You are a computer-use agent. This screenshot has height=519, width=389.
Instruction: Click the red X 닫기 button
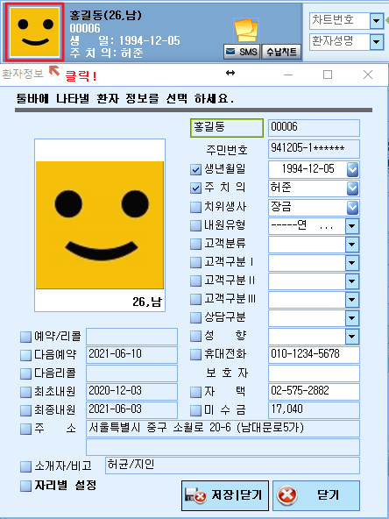coord(316,495)
